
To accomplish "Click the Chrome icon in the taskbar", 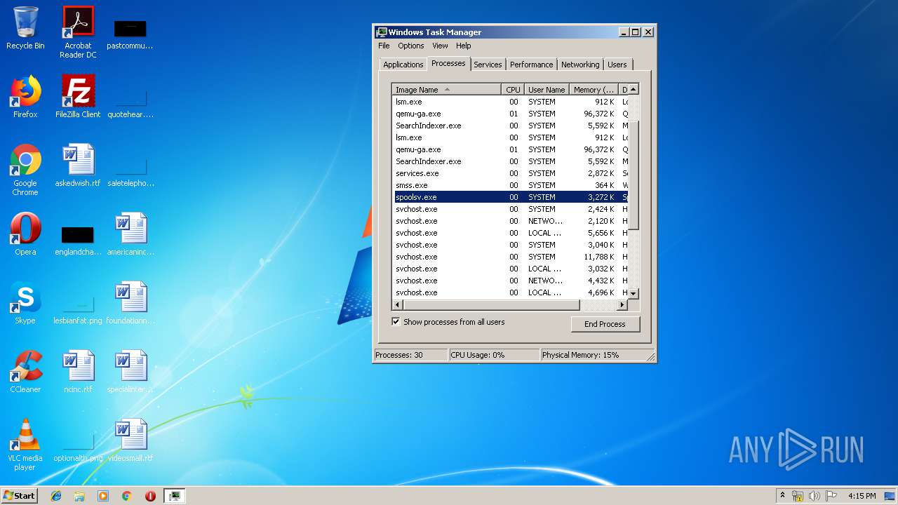I will [126, 496].
